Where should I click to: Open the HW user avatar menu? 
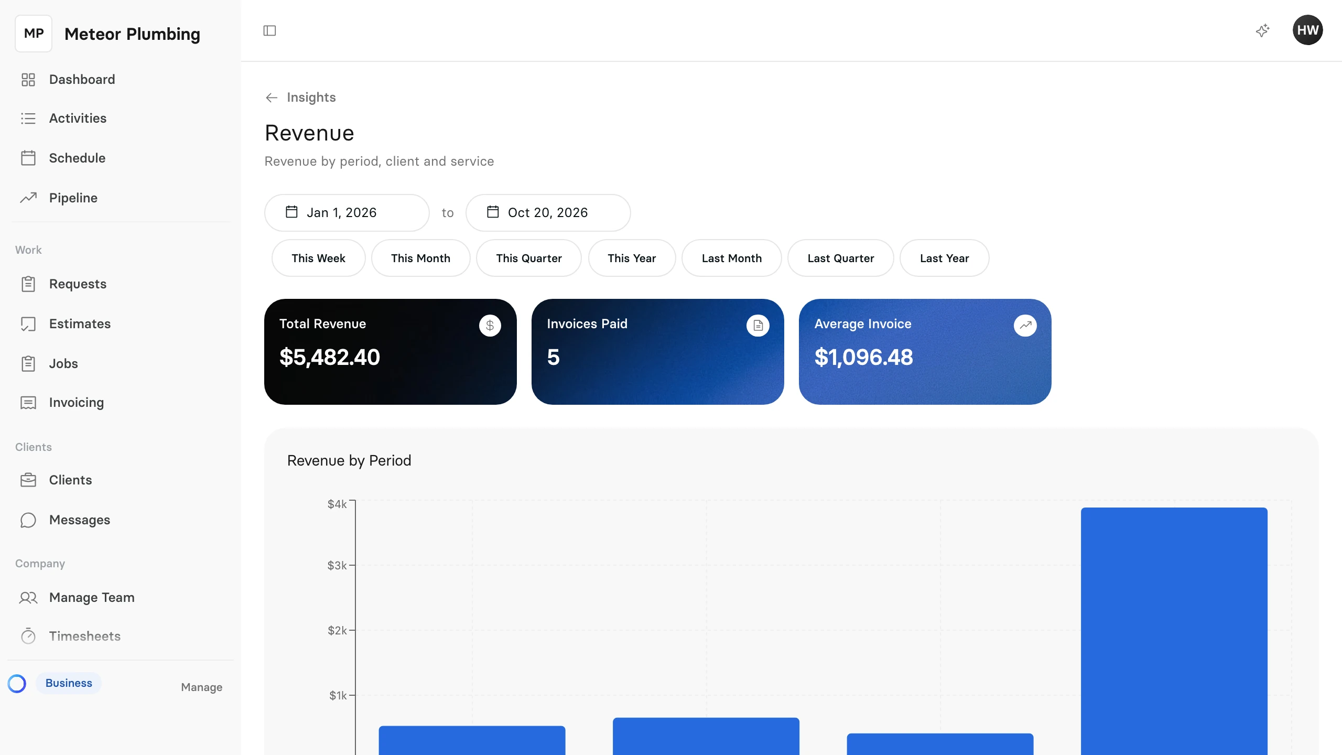coord(1307,30)
